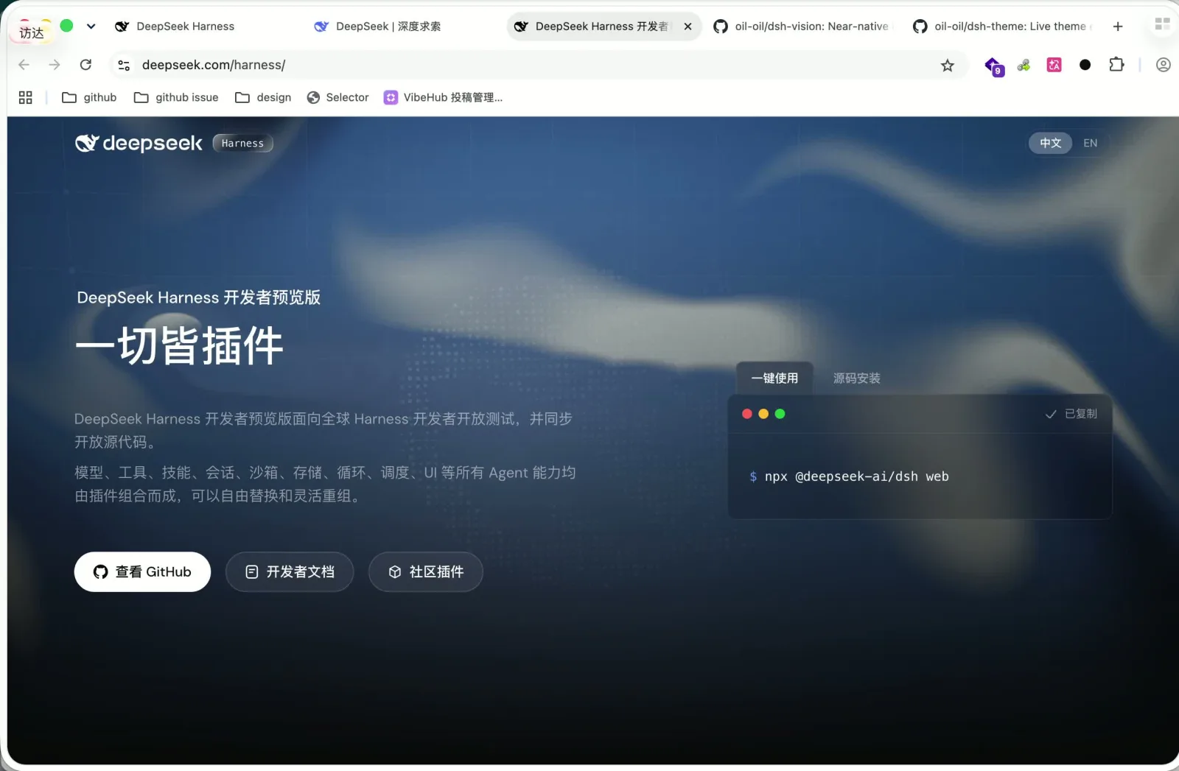Select the 一键使用 tab
Viewport: 1179px width, 771px height.
click(774, 378)
